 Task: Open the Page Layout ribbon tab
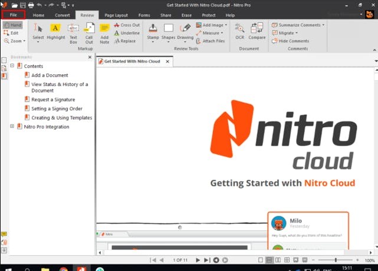click(x=116, y=15)
